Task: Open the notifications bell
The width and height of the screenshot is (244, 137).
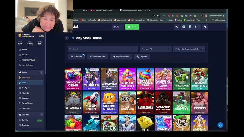Action: pos(190,27)
